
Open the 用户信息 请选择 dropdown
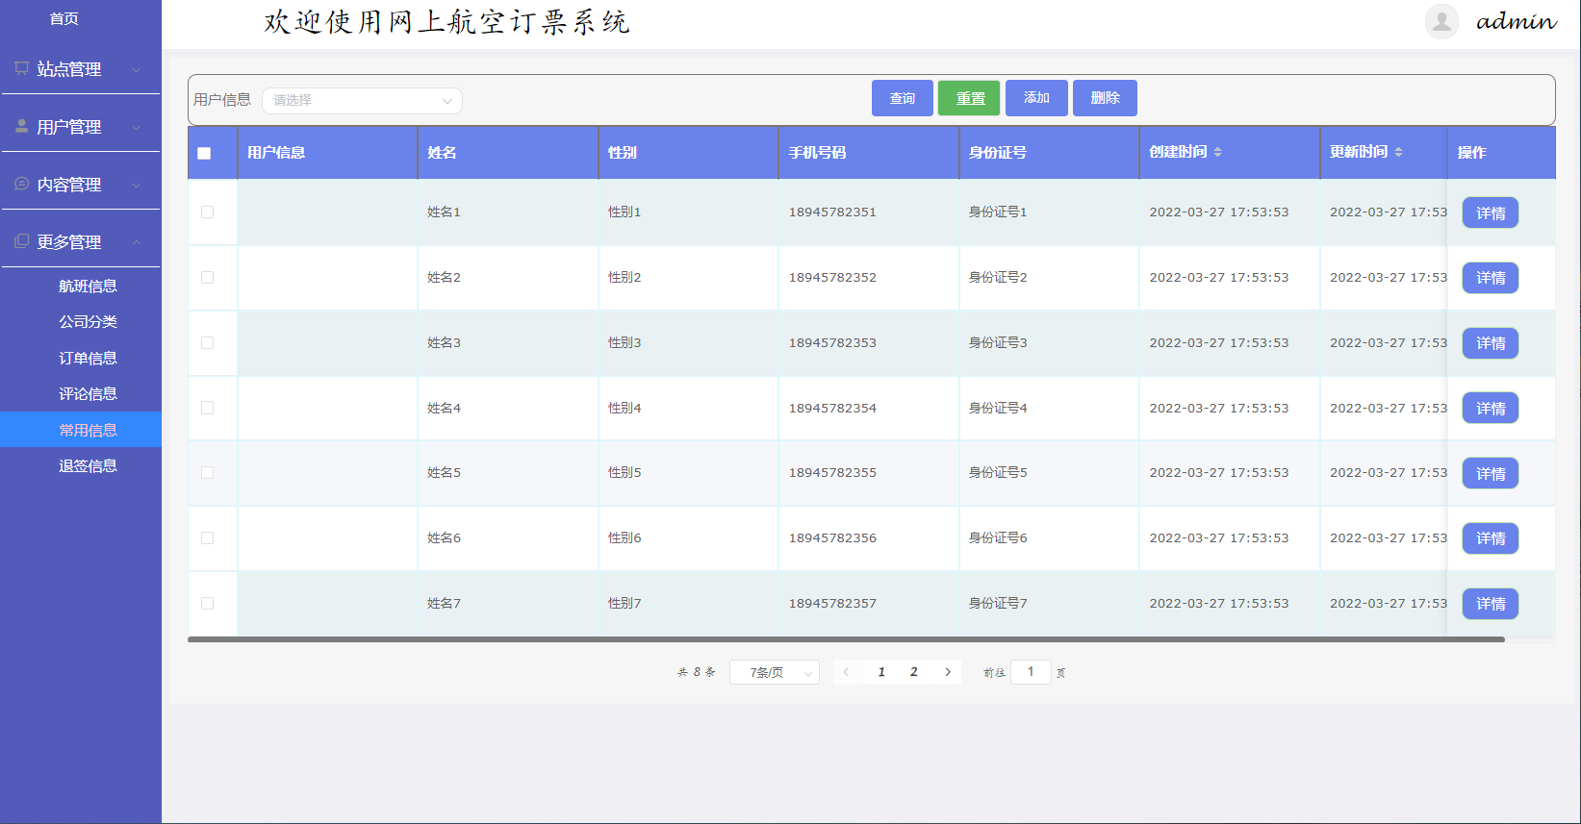[x=362, y=101]
